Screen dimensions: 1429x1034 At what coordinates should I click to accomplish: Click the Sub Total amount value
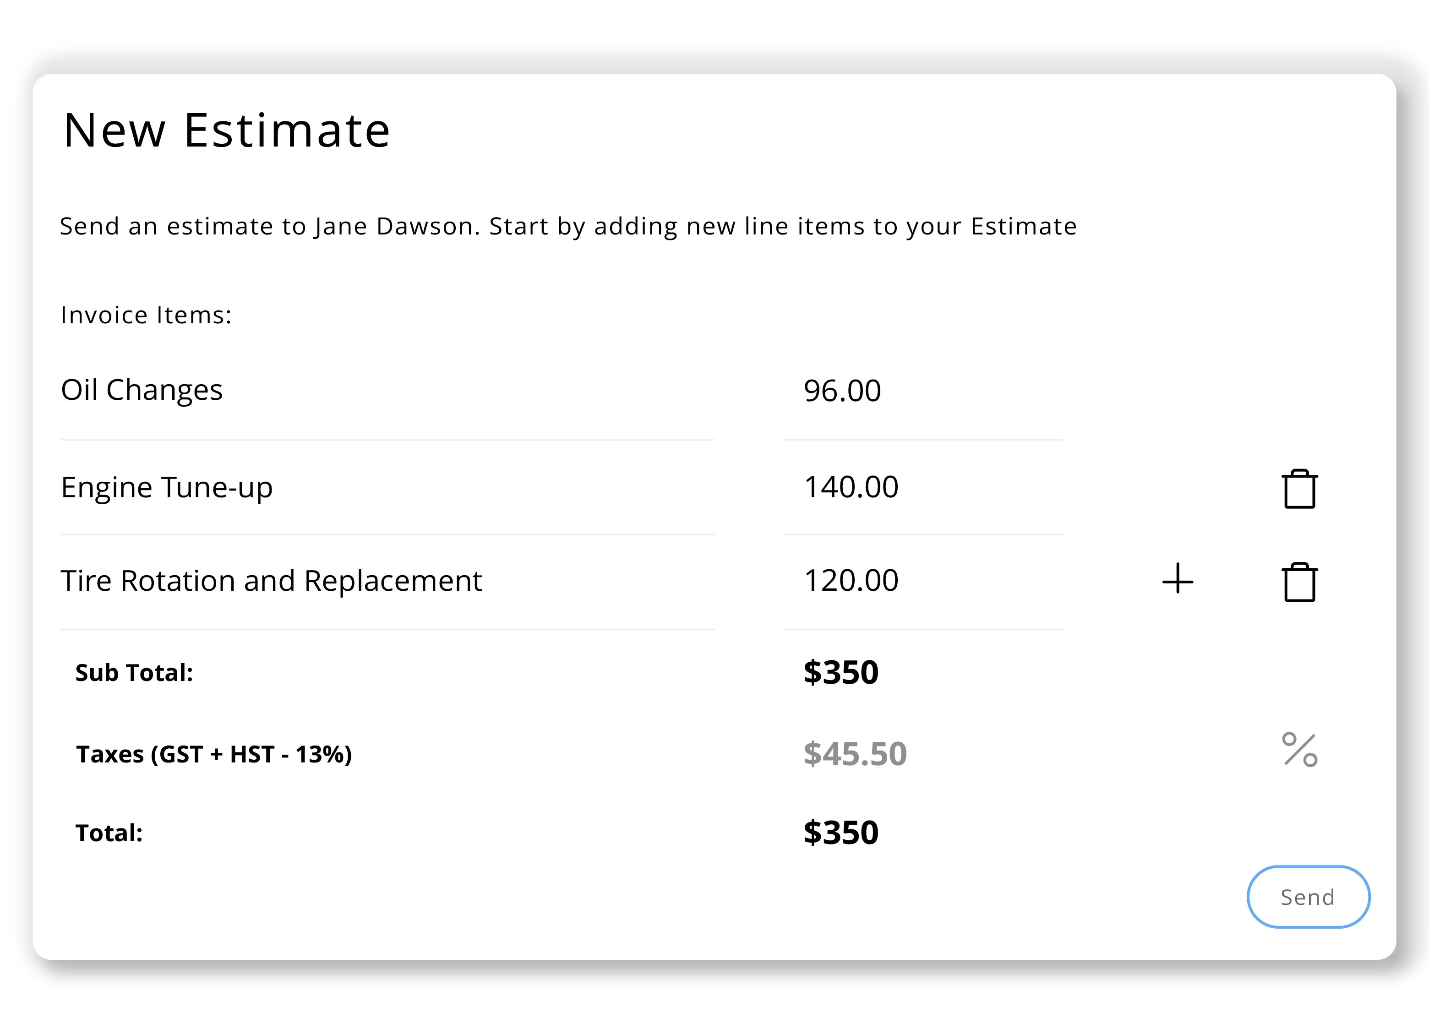(x=840, y=672)
